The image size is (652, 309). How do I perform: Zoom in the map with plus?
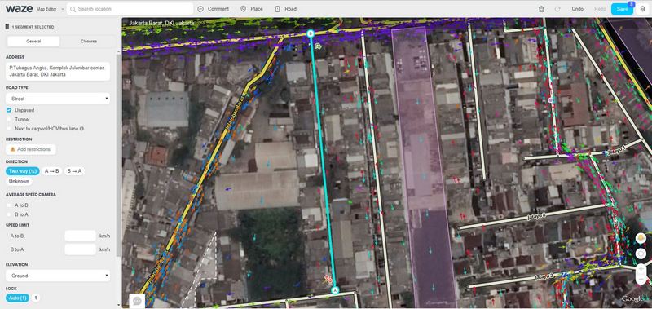[x=641, y=270]
